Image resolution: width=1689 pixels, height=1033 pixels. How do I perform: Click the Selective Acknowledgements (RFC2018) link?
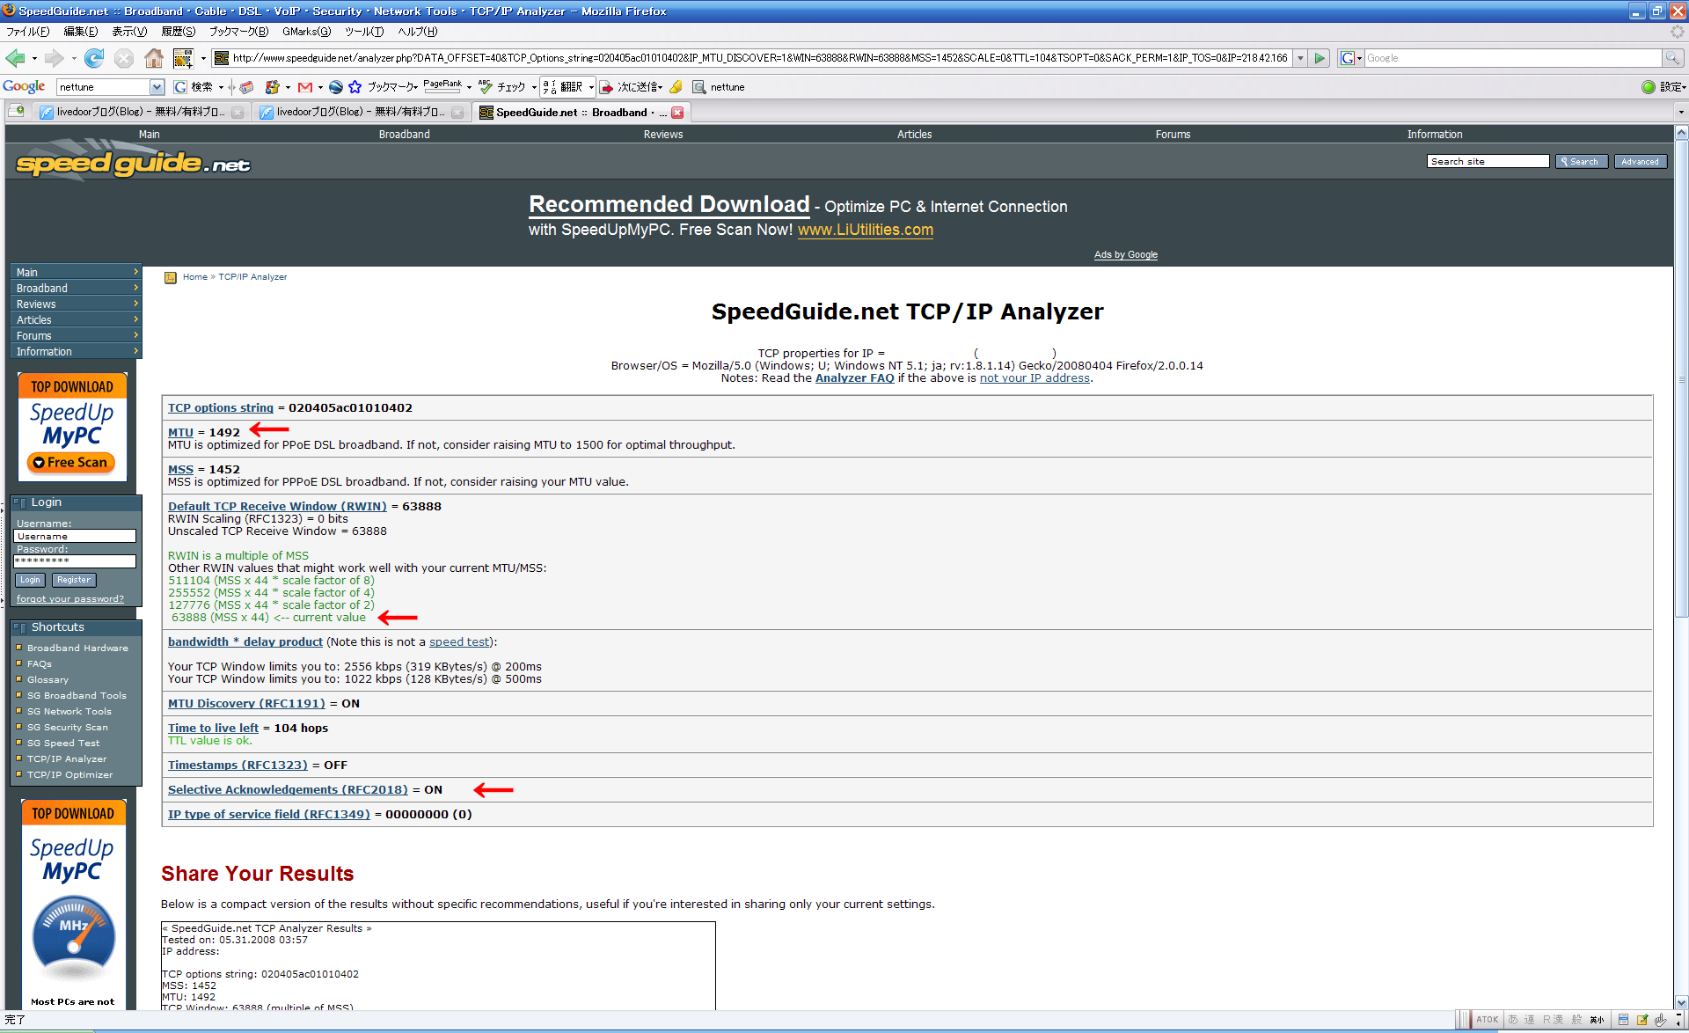click(288, 790)
